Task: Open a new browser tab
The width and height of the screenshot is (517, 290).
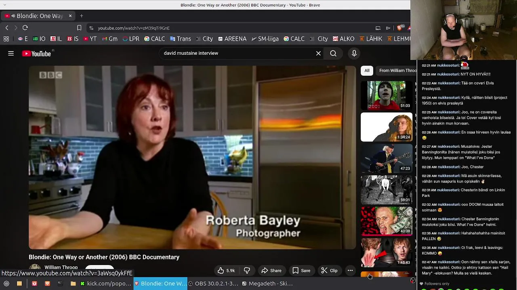Action: (x=82, y=16)
